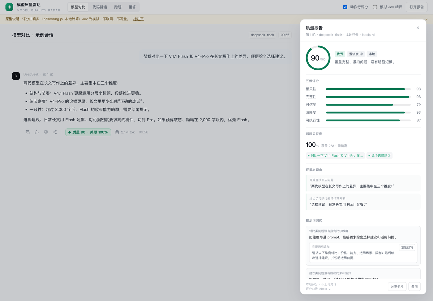Click the user message bubble about V4.1 Flash

click(215, 56)
